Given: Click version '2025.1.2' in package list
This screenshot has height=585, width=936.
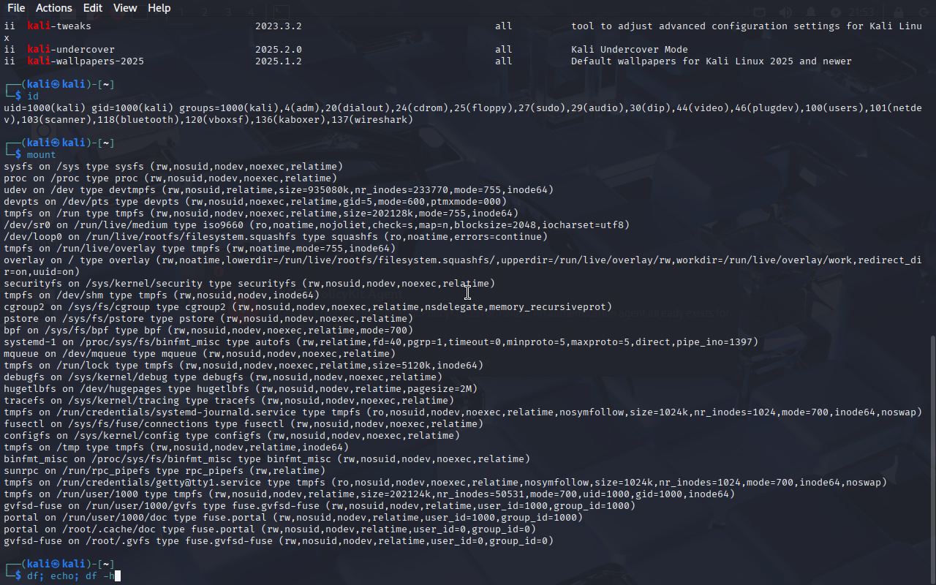Looking at the screenshot, I should coord(279,61).
